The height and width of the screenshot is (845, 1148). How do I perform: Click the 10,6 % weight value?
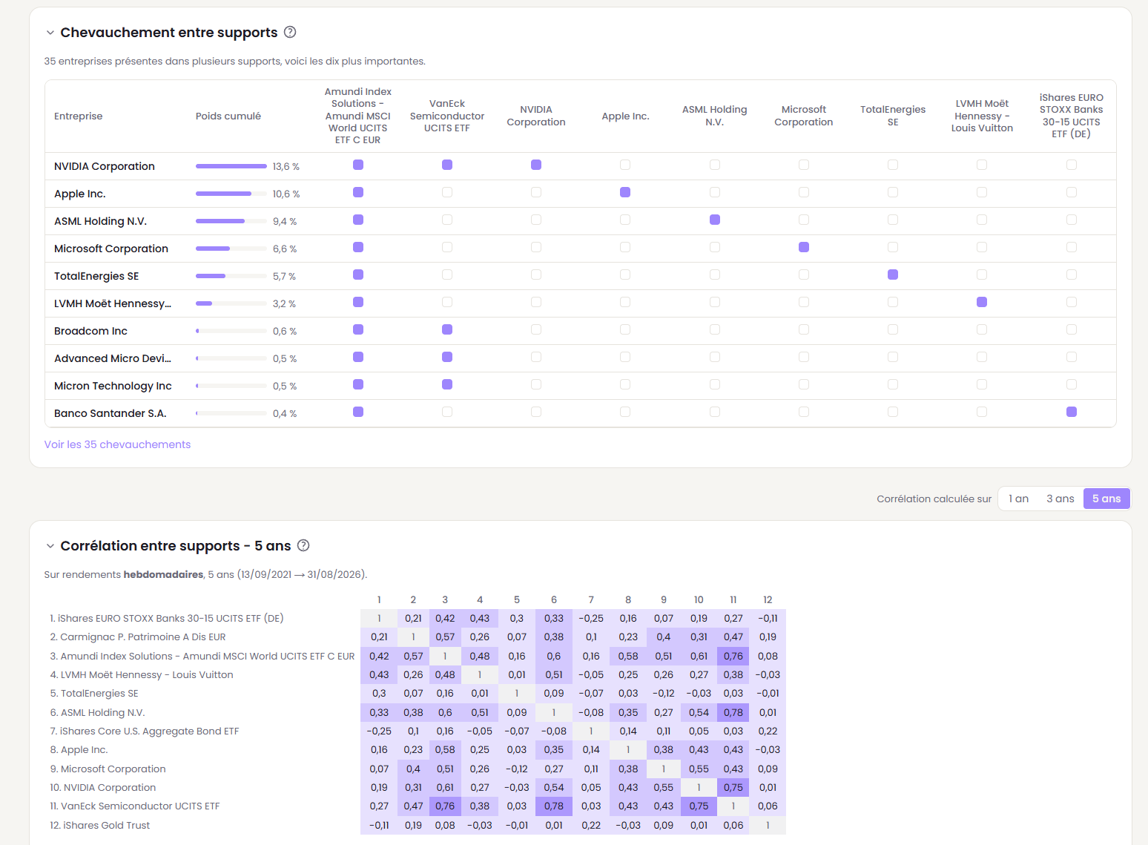click(286, 194)
